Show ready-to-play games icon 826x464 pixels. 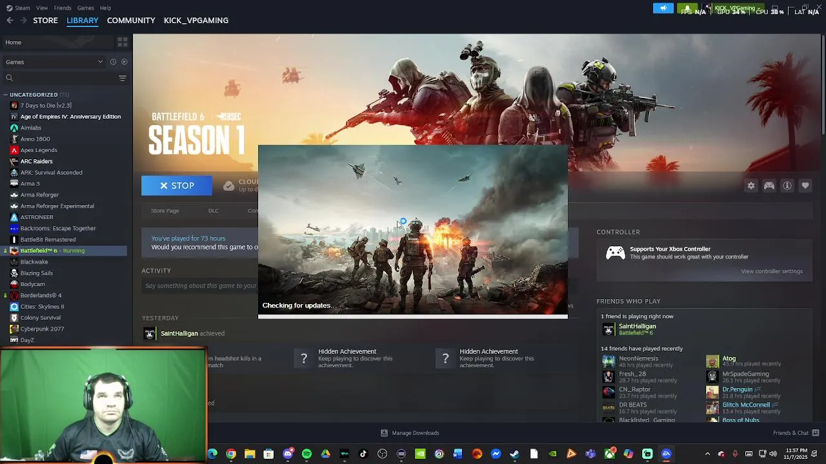124,62
